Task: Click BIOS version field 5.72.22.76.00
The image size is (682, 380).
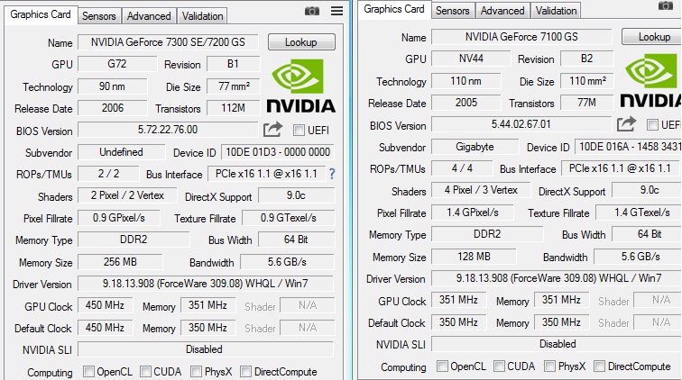Action: [x=168, y=130]
